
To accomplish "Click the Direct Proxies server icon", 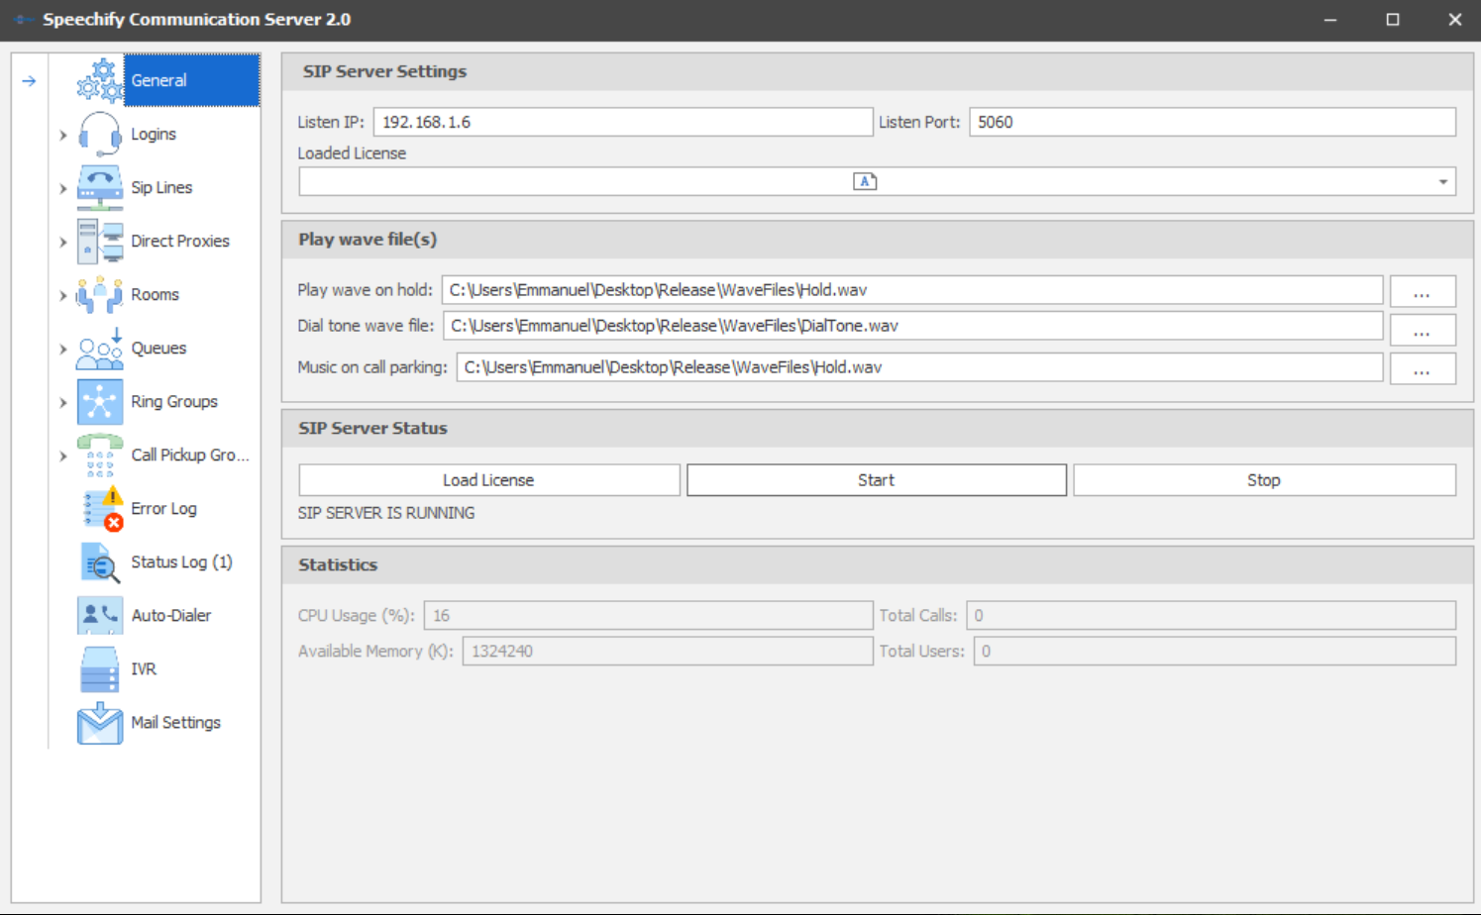I will pyautogui.click(x=100, y=241).
